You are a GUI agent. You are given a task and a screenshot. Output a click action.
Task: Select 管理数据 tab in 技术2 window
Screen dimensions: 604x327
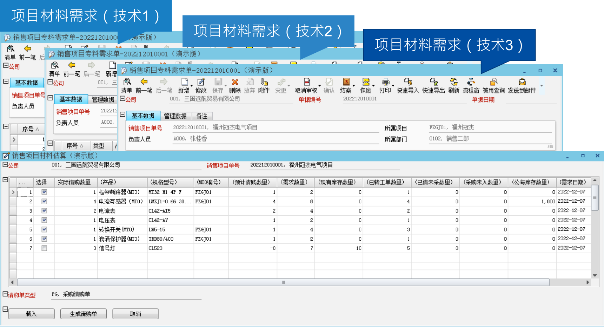tap(103, 100)
